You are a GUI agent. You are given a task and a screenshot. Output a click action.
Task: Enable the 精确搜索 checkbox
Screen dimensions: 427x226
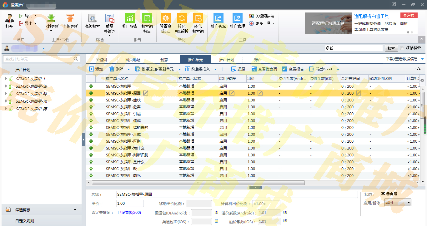(x=402, y=48)
